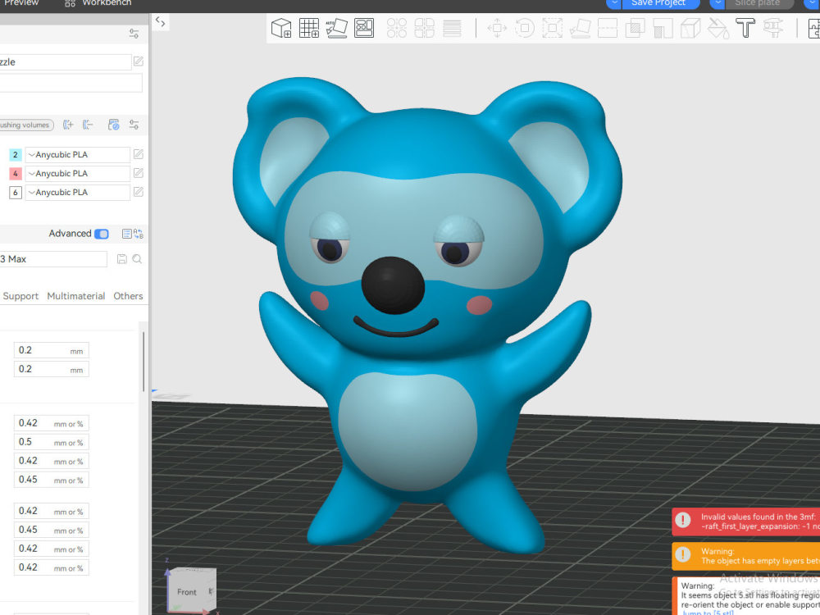Screen dimensions: 820x615
Task: Collapse the sidebar with the arrows icon
Action: point(161,22)
